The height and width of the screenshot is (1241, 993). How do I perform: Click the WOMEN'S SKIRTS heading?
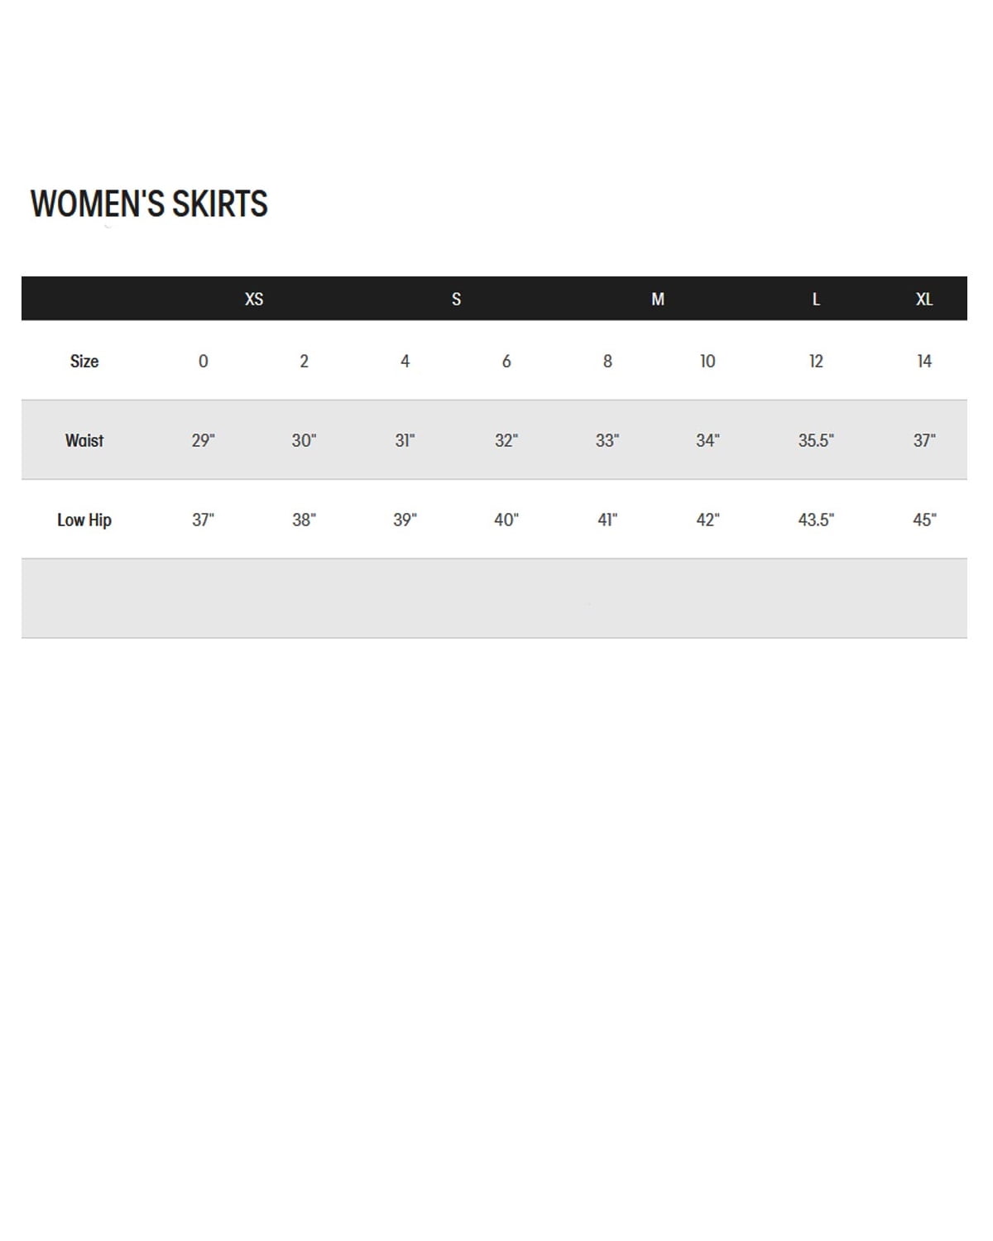pyautogui.click(x=149, y=204)
